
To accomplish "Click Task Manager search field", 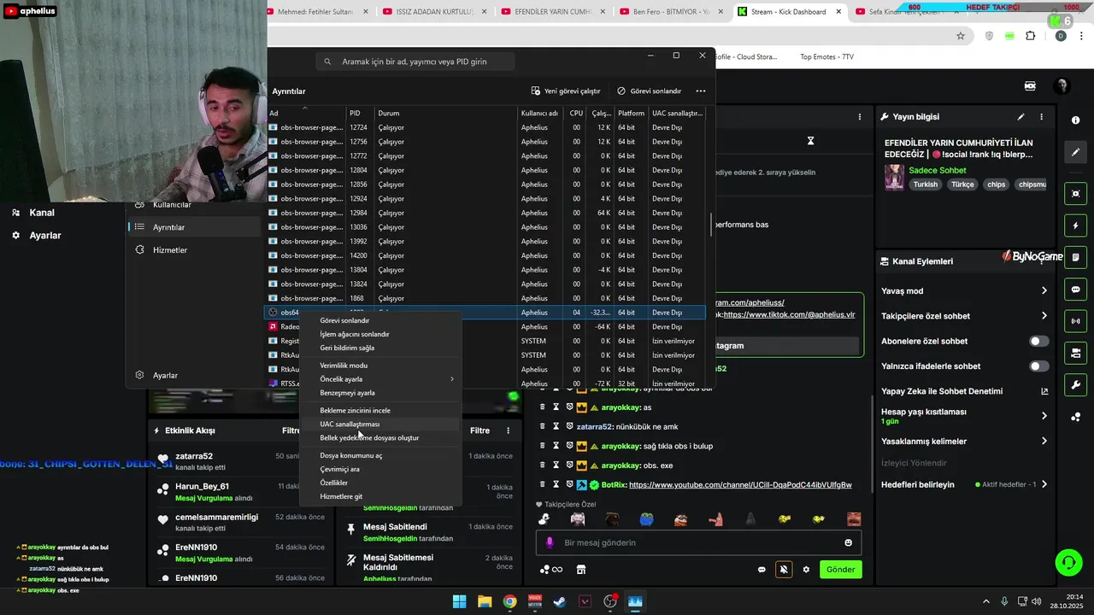I will point(415,61).
